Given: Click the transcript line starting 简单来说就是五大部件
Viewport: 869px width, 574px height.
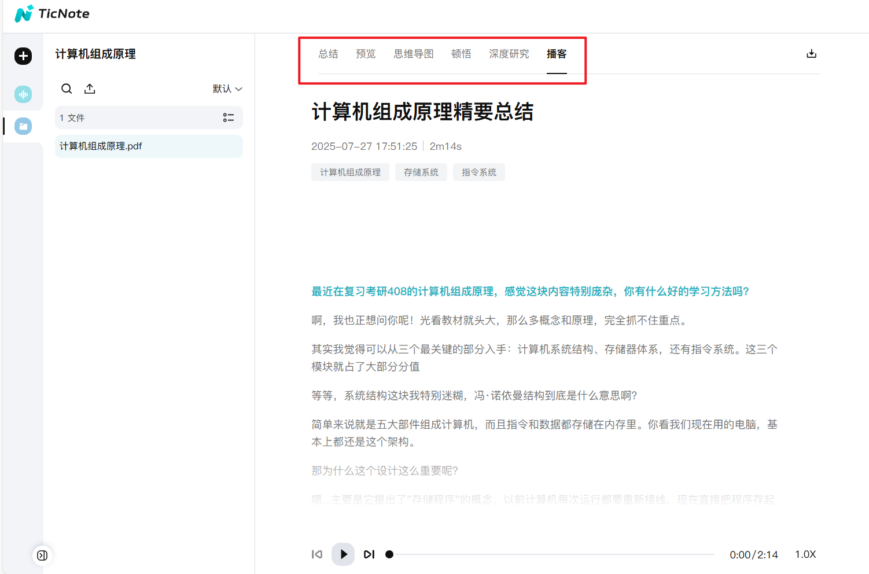Looking at the screenshot, I should click(x=544, y=433).
